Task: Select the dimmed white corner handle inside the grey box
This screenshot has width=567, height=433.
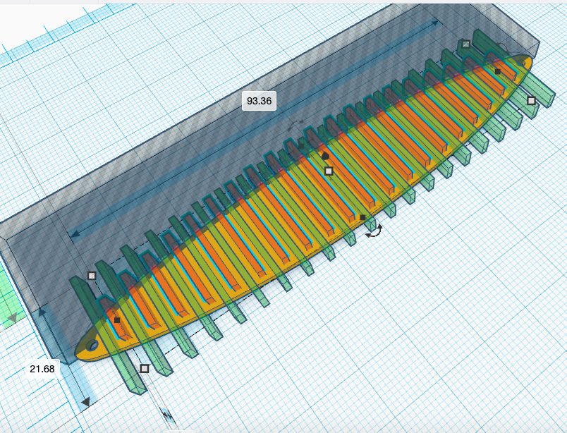Action: pos(466,44)
